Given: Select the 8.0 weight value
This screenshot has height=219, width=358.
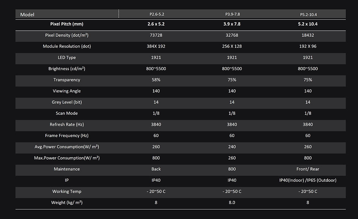Looking at the screenshot, I should (232, 203).
